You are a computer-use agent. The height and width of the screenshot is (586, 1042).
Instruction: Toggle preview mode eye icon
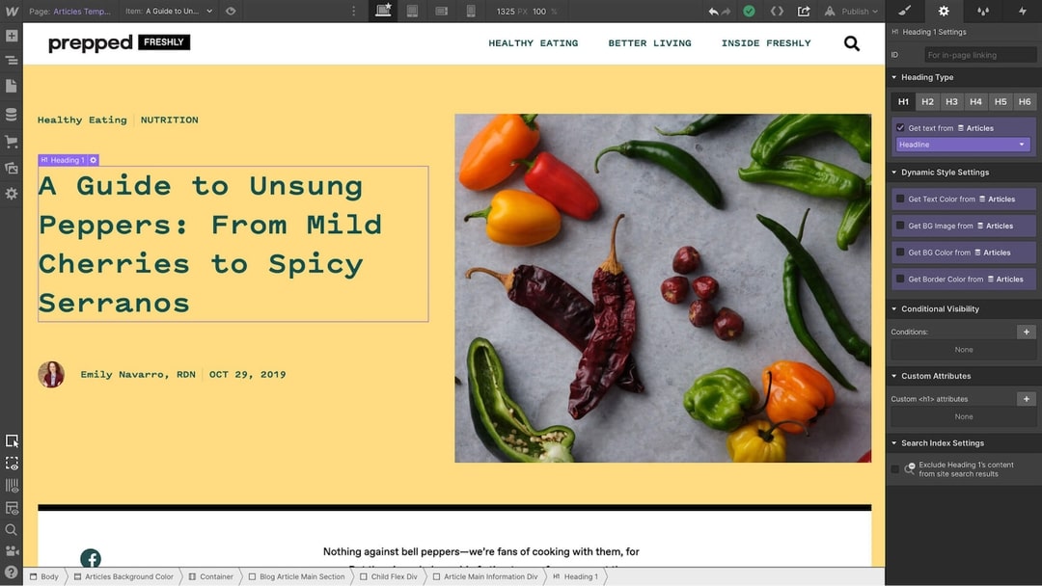tap(231, 12)
